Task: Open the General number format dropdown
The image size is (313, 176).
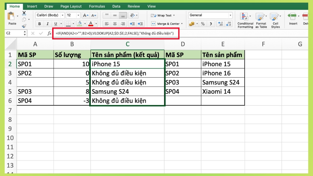Action: 230,15
